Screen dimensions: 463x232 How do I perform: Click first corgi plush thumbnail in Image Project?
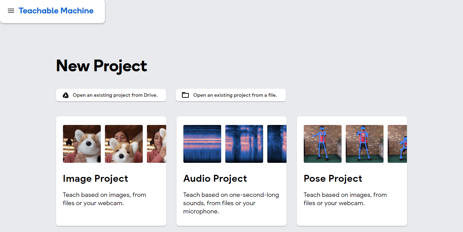82,144
